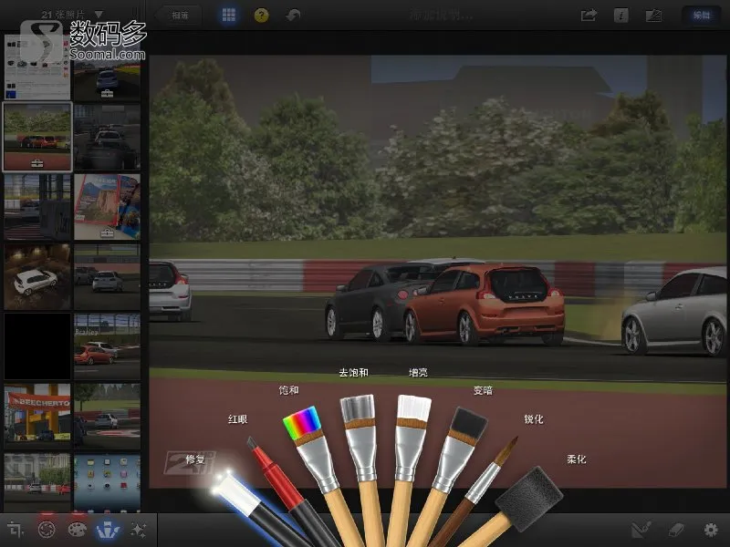Tap the 添加说明 caption field
Image resolution: width=730 pixels, height=547 pixels.
(x=441, y=15)
